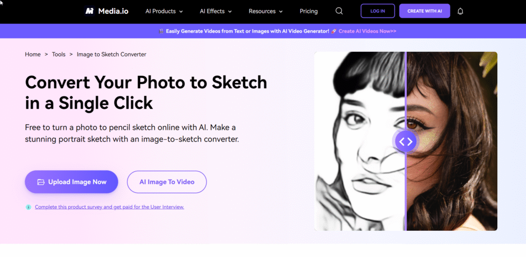This screenshot has height=257, width=526.
Task: Open the Pricing menu item
Action: pos(309,11)
